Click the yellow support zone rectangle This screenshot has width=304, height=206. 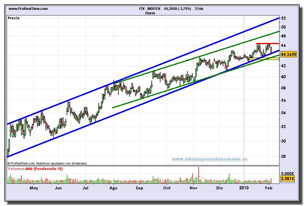coord(264,58)
